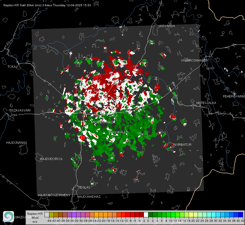
Task: Click the swirl weather logo icon
Action: click(x=9, y=216)
